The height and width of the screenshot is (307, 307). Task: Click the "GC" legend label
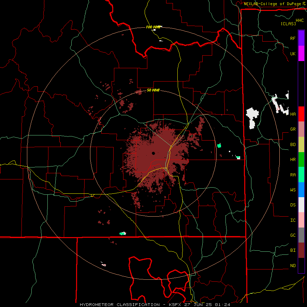pos(293,235)
